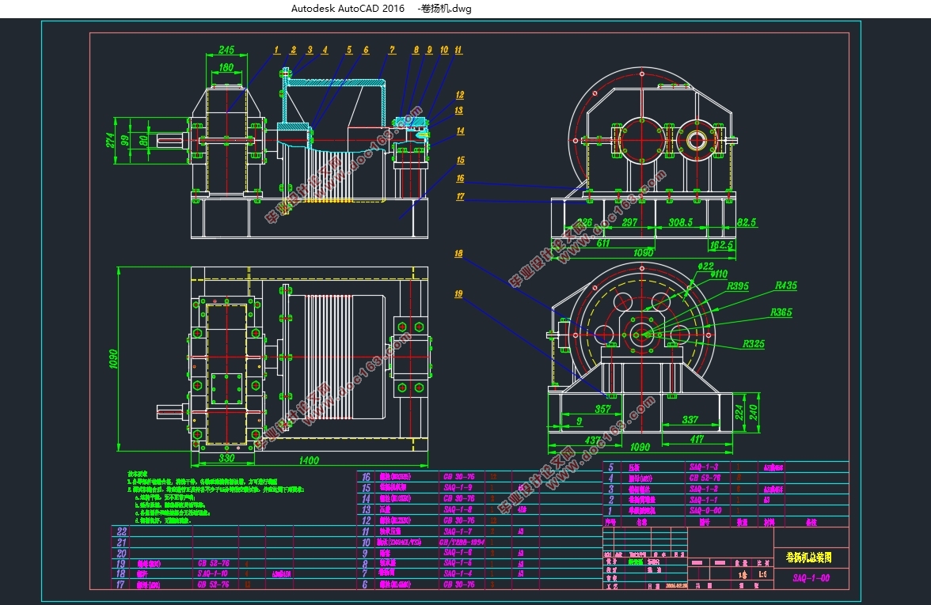Select the 245 dimension above gearbox
Viewport: 931px width, 605px height.
226,50
